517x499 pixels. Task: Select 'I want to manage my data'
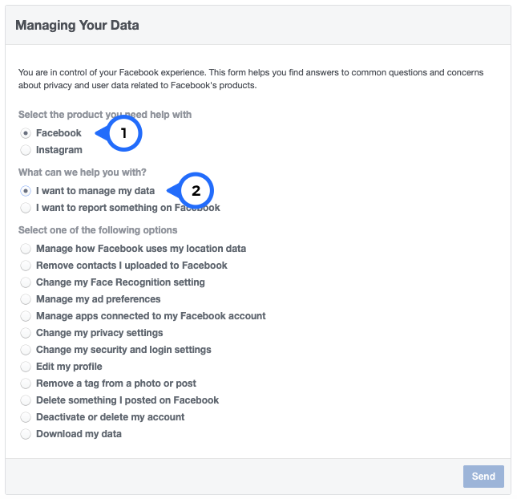26,191
